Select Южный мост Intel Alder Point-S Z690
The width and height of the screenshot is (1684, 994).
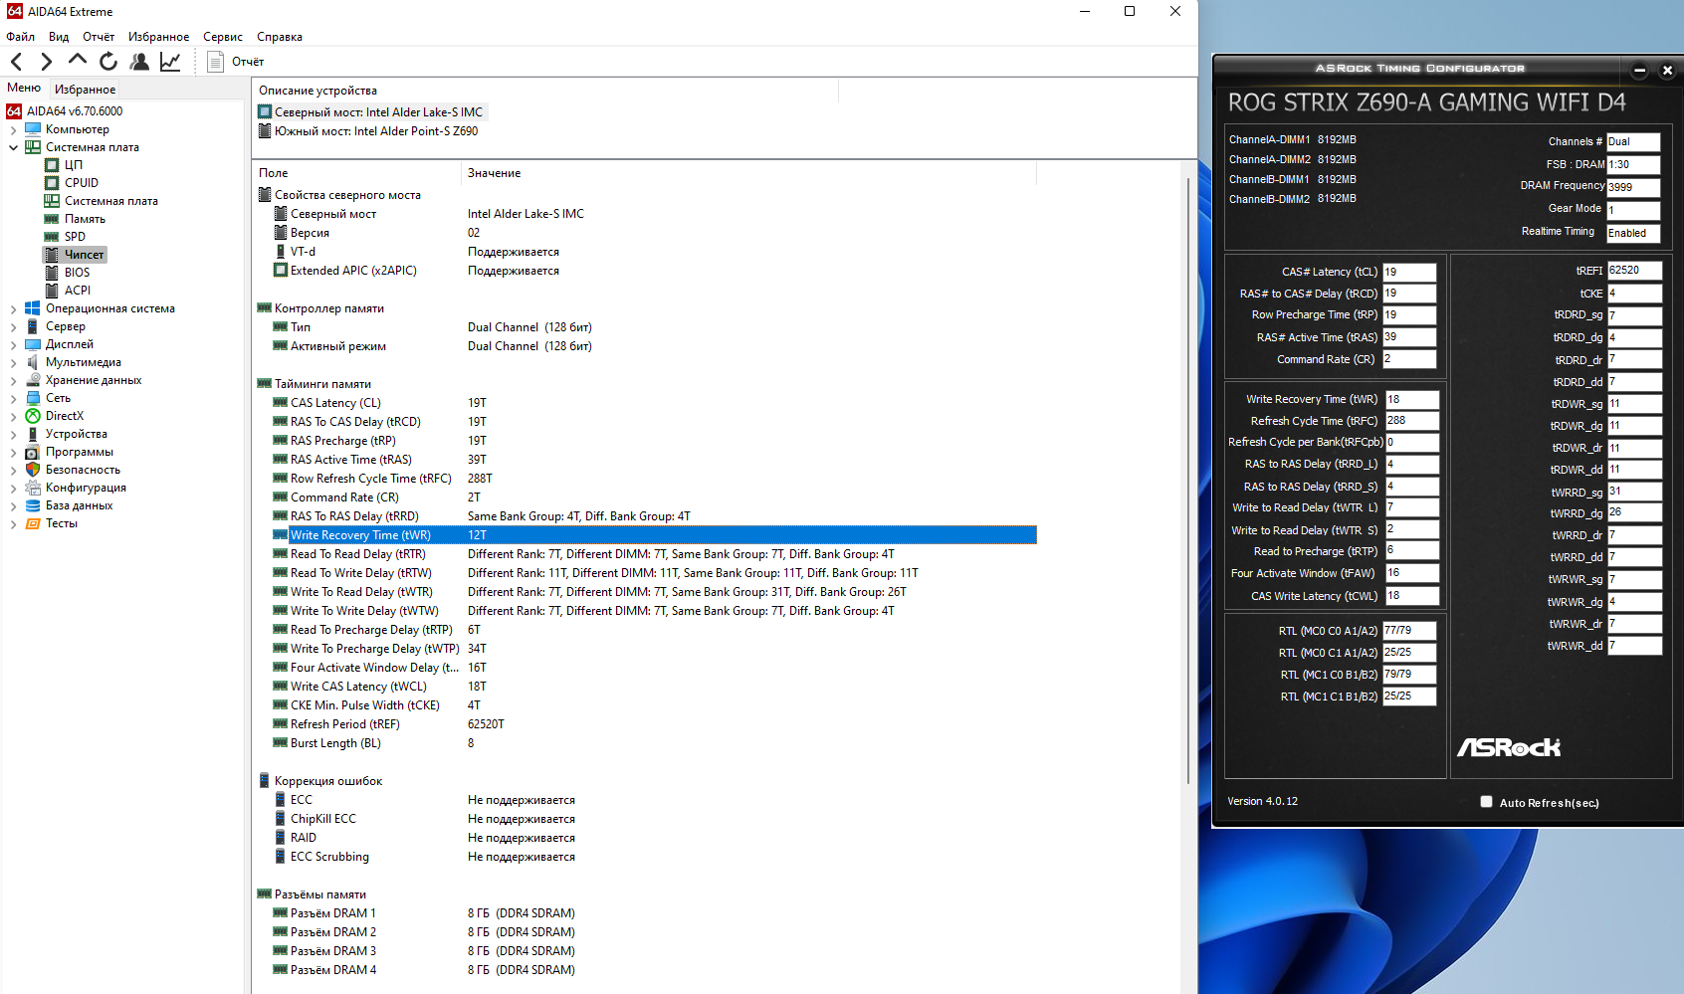tap(375, 131)
